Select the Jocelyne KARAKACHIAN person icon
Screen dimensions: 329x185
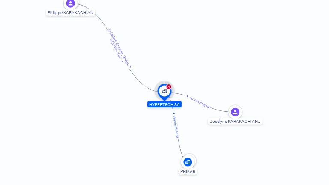coord(235,112)
